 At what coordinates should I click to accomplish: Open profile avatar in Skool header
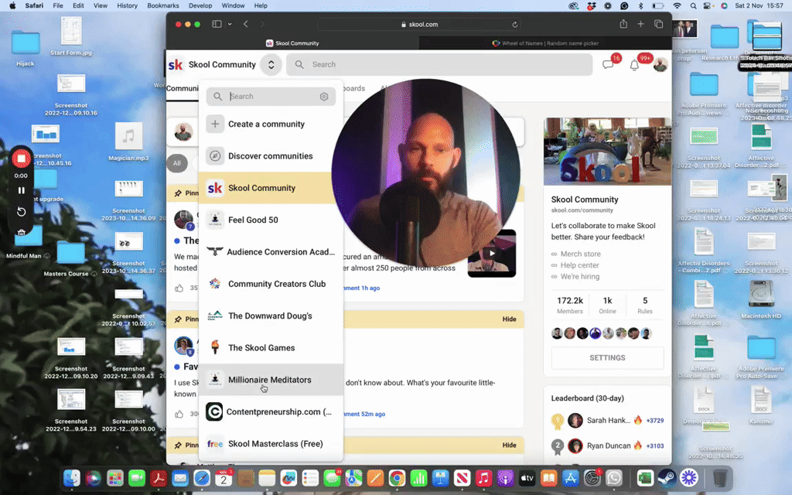coord(661,65)
